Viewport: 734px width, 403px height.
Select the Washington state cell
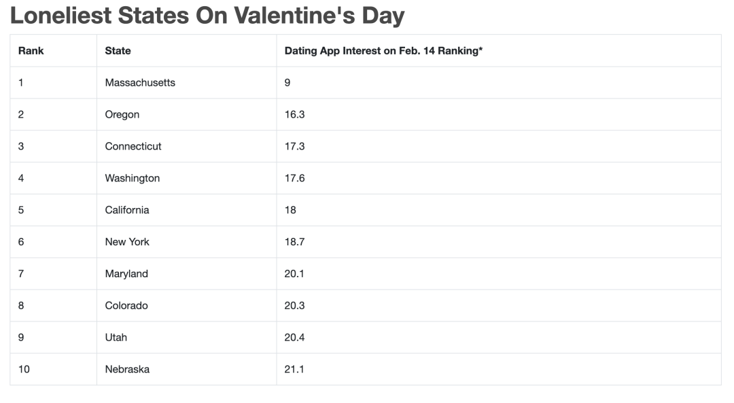(133, 178)
